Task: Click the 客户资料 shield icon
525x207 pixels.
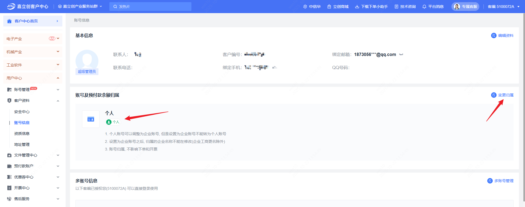Action: click(x=9, y=100)
